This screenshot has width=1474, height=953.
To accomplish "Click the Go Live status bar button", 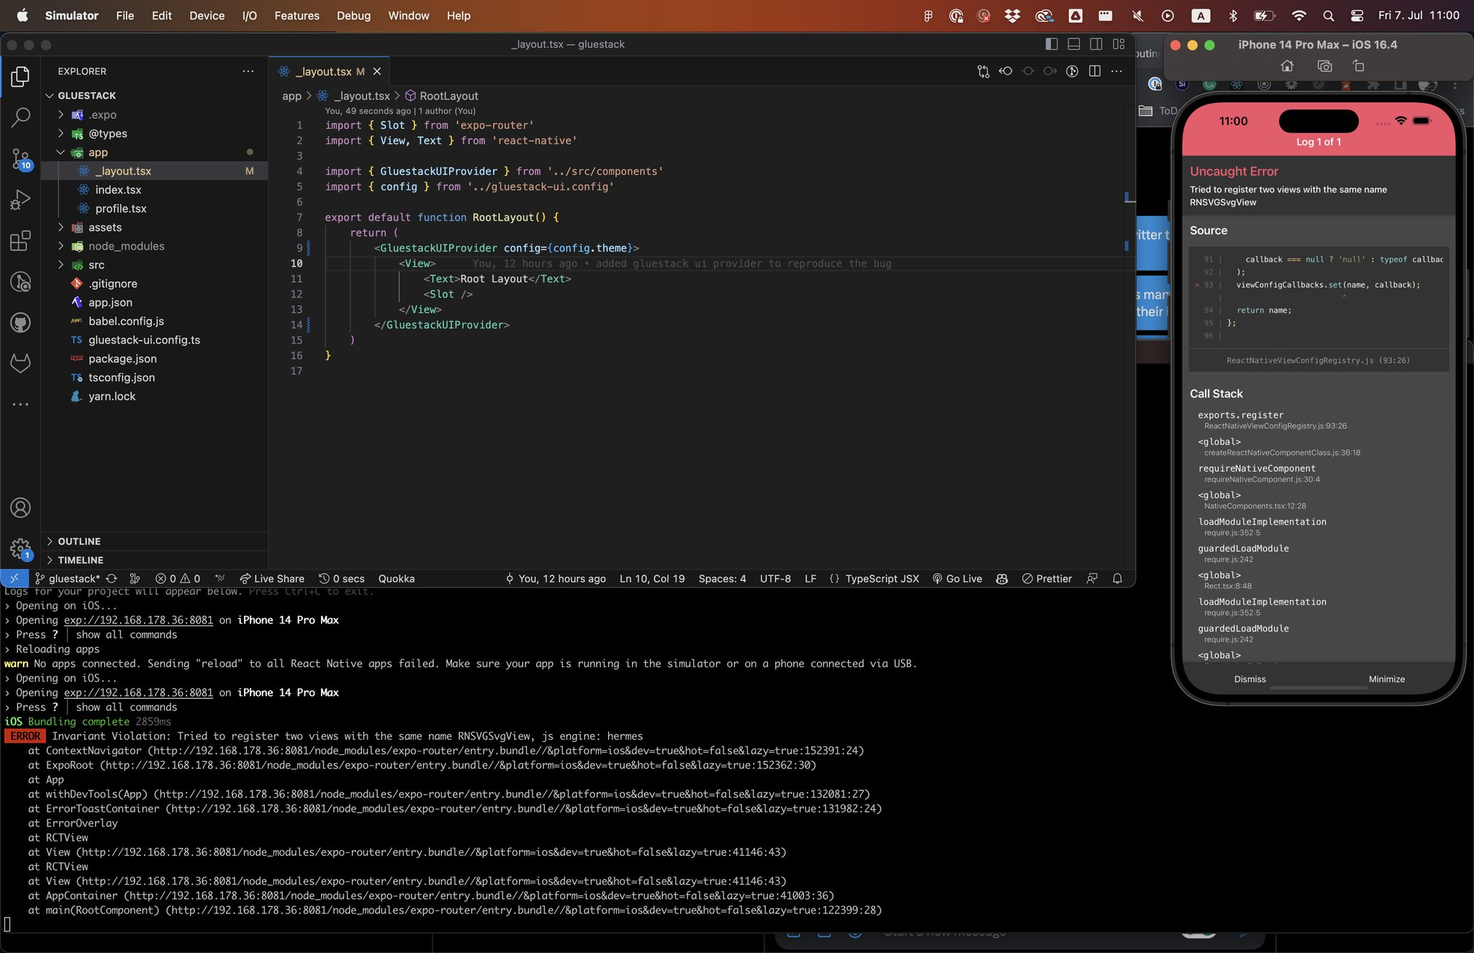I will [957, 578].
